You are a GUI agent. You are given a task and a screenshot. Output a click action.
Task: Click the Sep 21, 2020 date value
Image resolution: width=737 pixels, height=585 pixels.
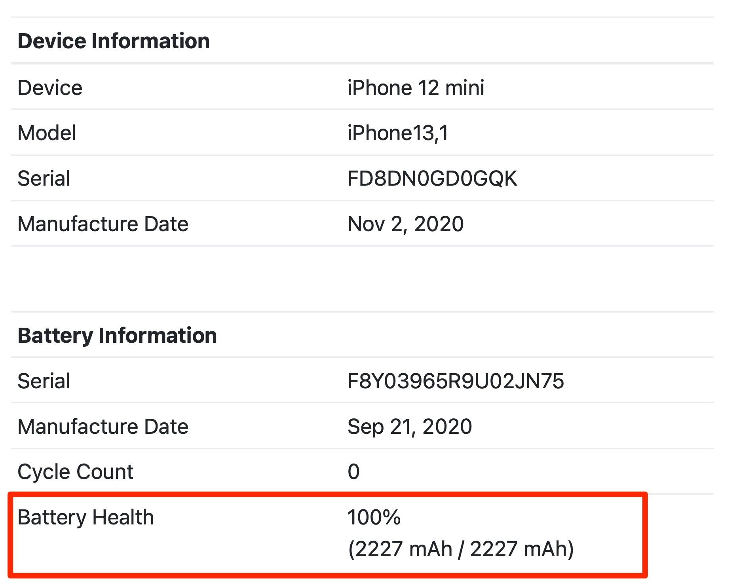coord(409,427)
